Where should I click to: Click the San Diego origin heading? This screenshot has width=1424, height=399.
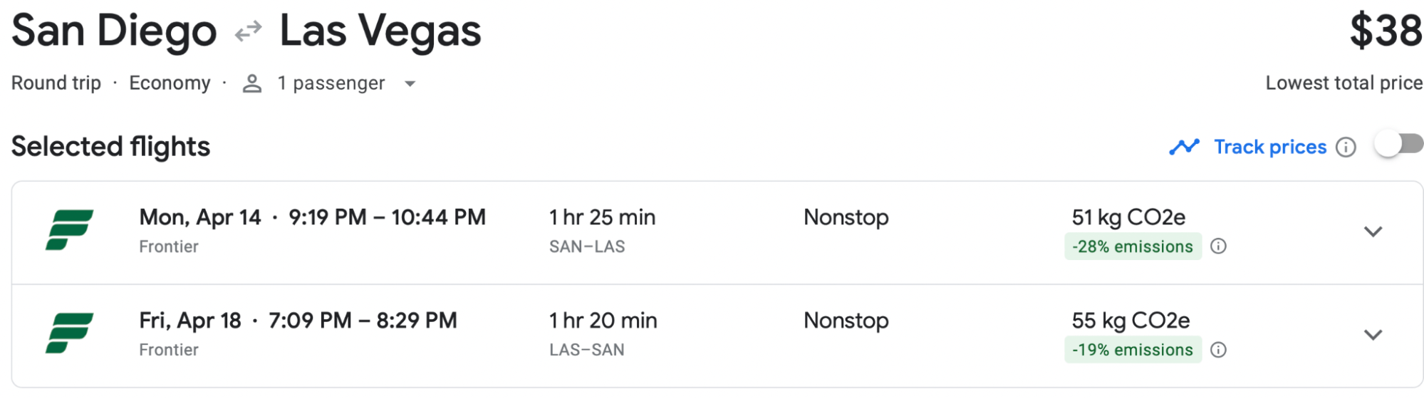(x=114, y=31)
